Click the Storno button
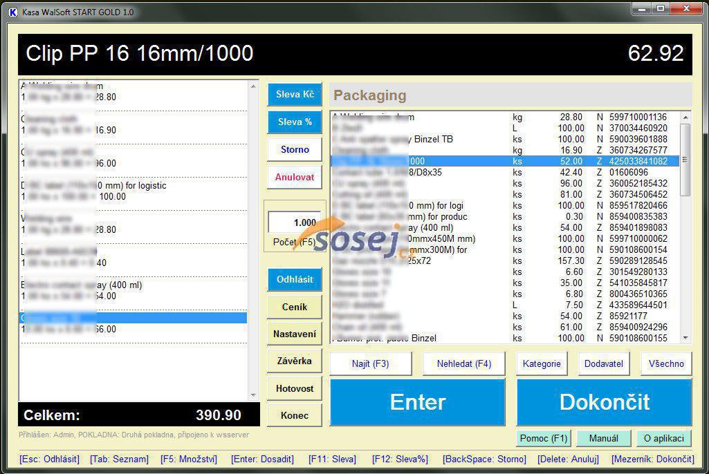 295,149
